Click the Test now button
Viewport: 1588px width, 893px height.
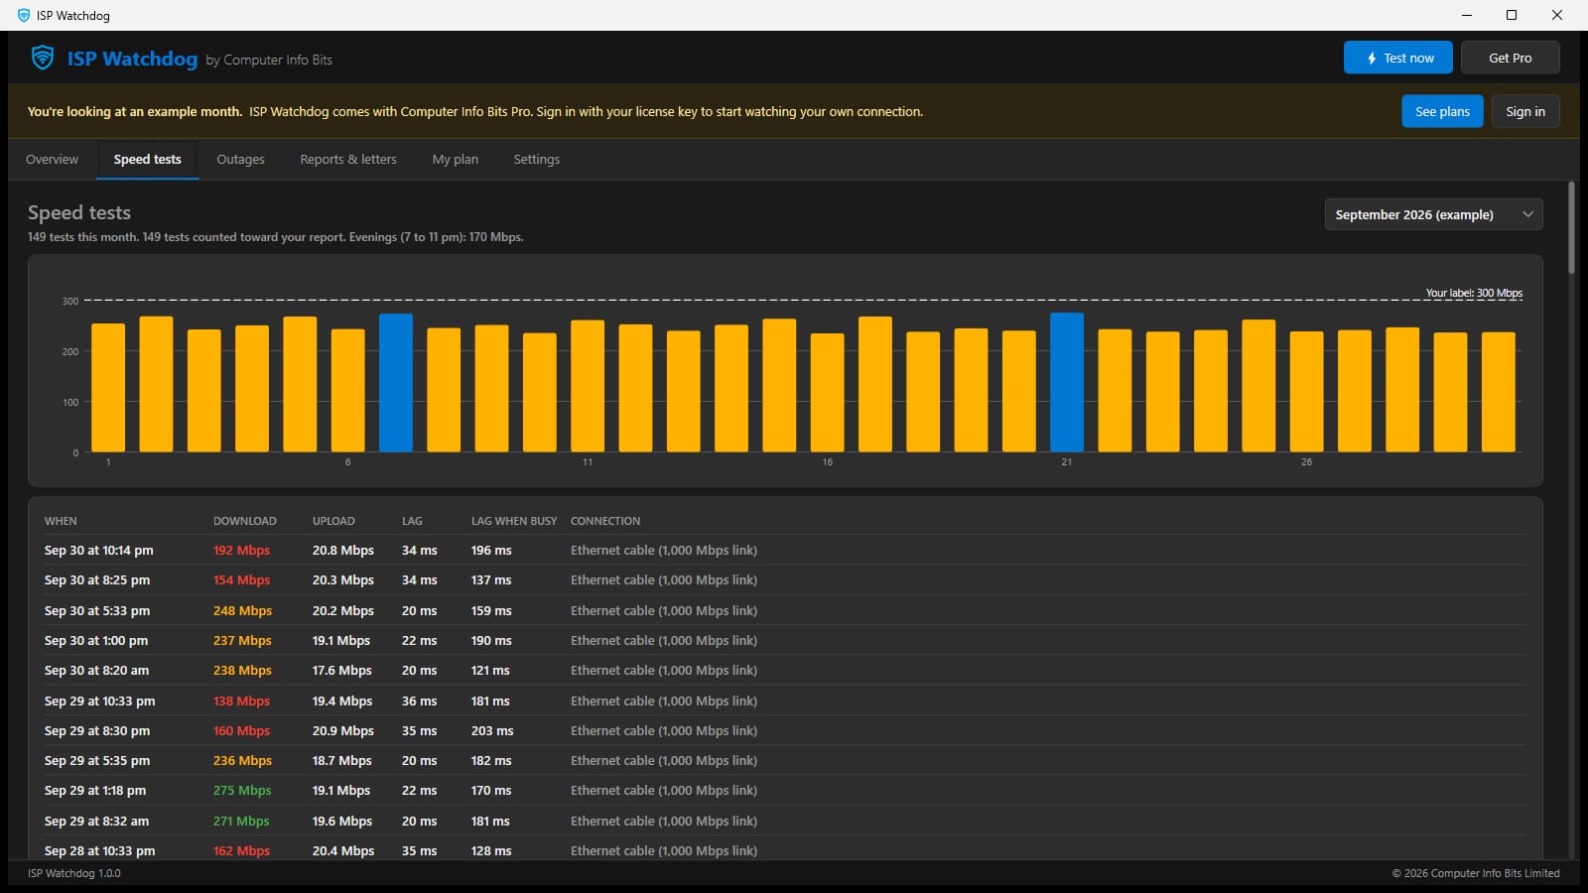(1397, 58)
